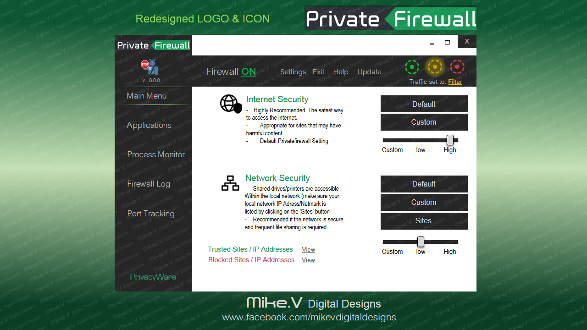Click 'Default Privatefirewall Setting' text
The width and height of the screenshot is (587, 330).
pos(294,141)
